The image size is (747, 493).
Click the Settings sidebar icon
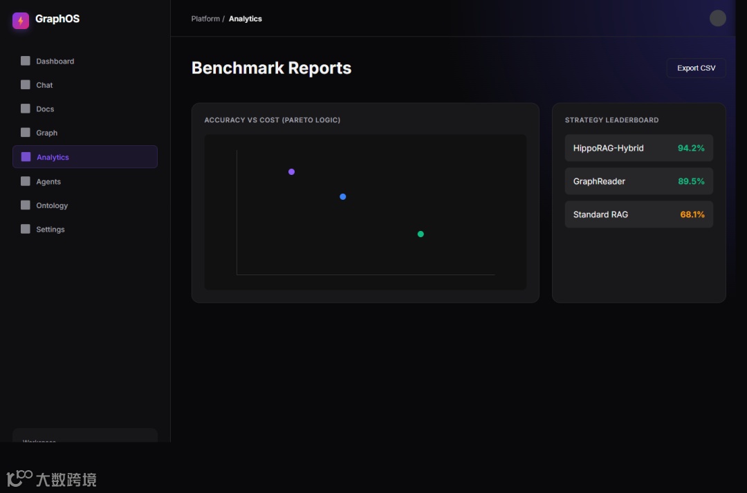point(26,229)
